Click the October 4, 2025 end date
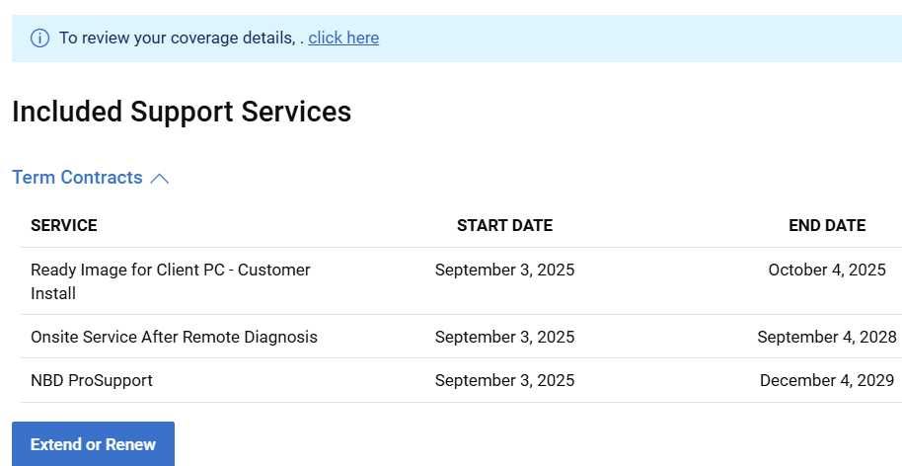This screenshot has width=902, height=466. (x=827, y=270)
